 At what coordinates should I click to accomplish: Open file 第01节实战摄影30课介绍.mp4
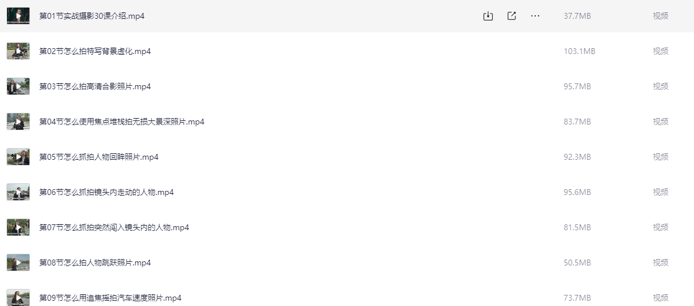pyautogui.click(x=92, y=16)
